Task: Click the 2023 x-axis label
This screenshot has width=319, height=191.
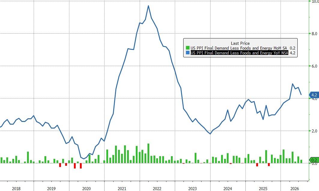Action: (193, 189)
